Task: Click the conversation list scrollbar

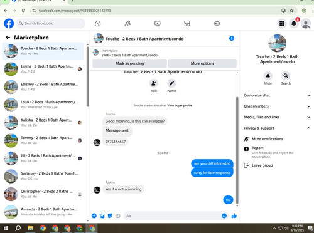Action: [x=87, y=76]
